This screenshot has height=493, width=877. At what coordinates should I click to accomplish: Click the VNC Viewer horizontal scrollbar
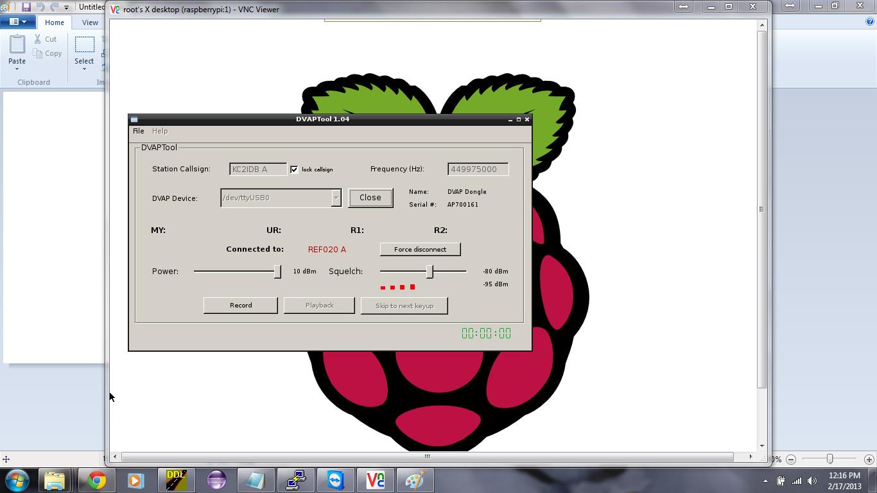point(428,457)
